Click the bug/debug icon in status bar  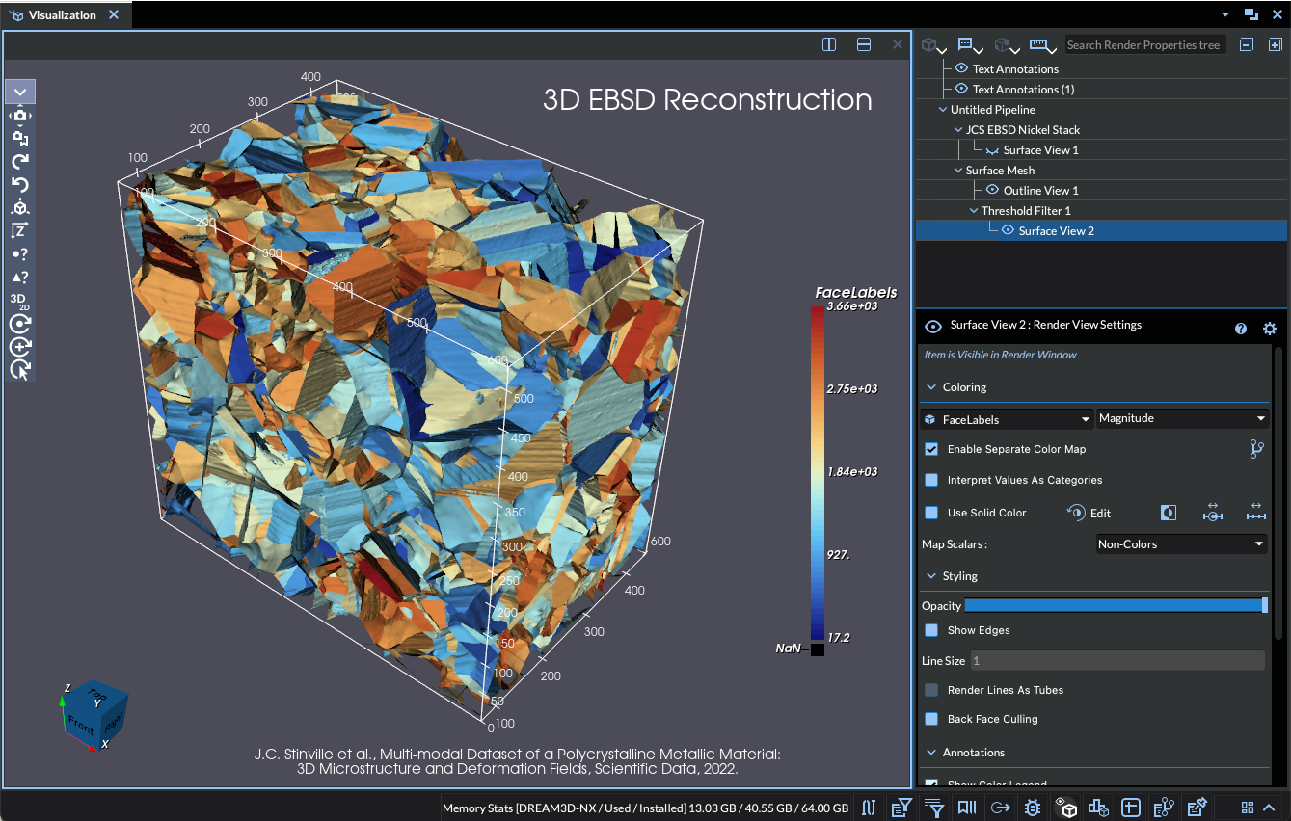click(1033, 807)
